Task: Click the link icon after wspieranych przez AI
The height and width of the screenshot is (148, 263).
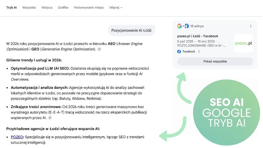Action: [x=50, y=118]
